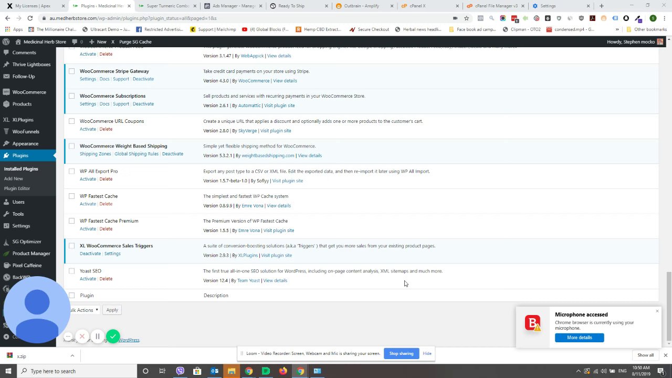Reload the page with refresh icon
Image resolution: width=672 pixels, height=378 pixels.
tap(30, 18)
